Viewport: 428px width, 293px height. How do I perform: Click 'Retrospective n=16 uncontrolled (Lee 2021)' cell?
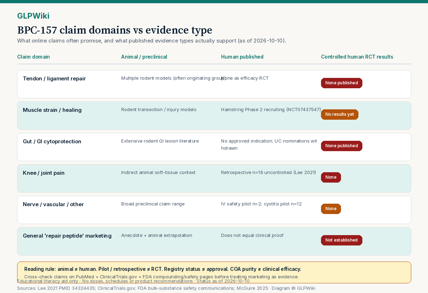click(269, 173)
